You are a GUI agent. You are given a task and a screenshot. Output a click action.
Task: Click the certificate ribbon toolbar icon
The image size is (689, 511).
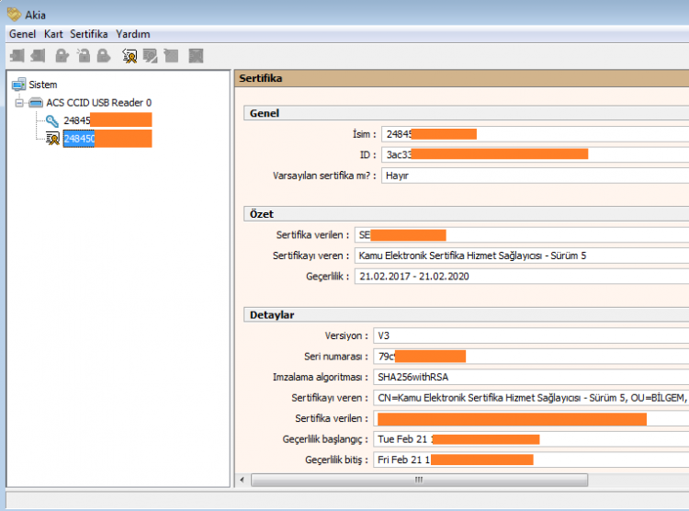[x=130, y=56]
